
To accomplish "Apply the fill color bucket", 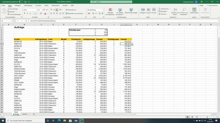I will (x=41, y=13).
